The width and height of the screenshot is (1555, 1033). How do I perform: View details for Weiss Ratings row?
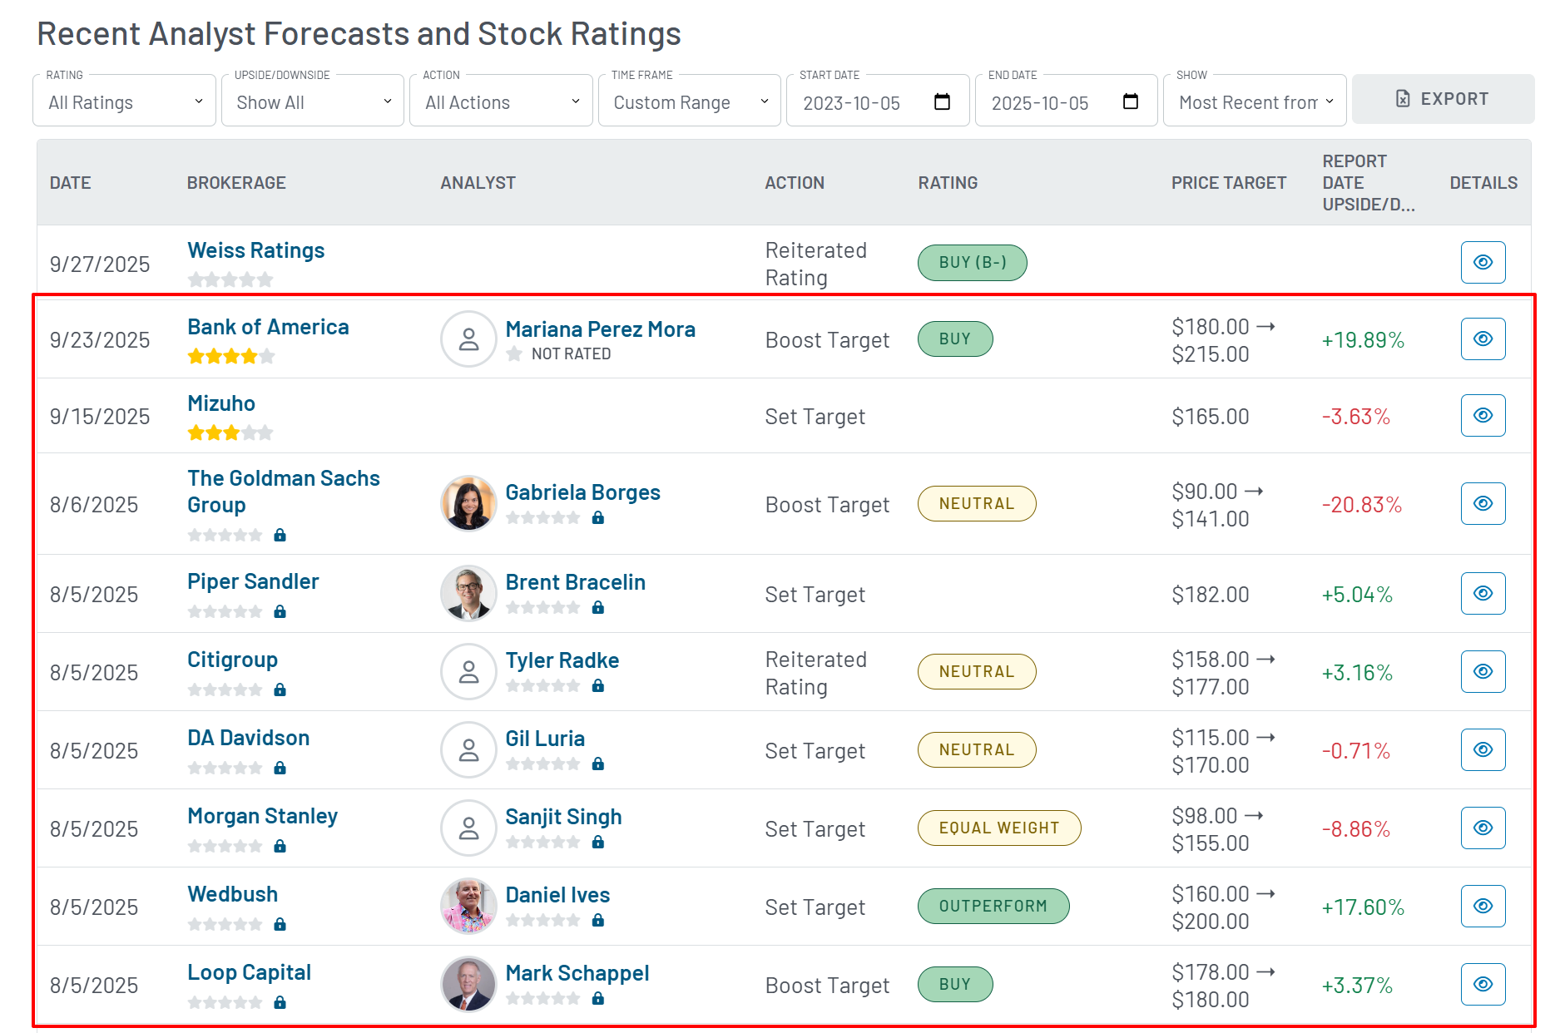[x=1483, y=262]
